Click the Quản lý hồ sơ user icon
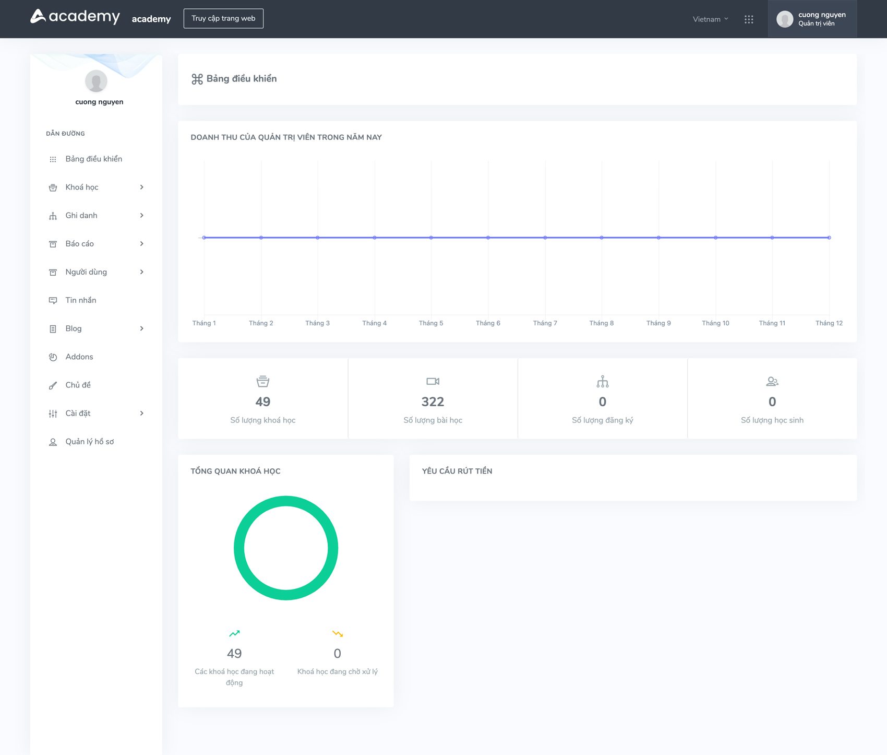 point(53,442)
